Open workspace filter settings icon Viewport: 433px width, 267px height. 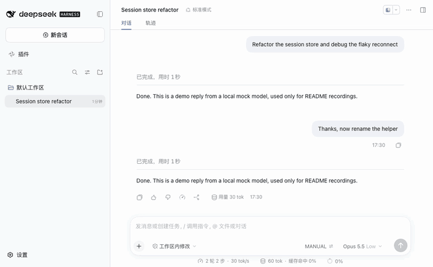pos(87,72)
